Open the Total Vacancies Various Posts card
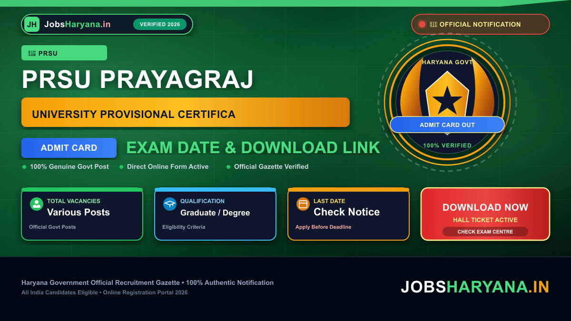 point(82,214)
